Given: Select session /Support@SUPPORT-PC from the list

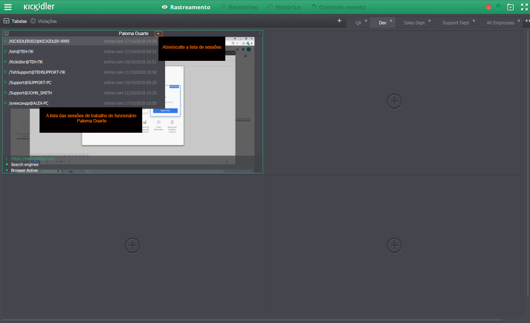Looking at the screenshot, I should point(30,83).
